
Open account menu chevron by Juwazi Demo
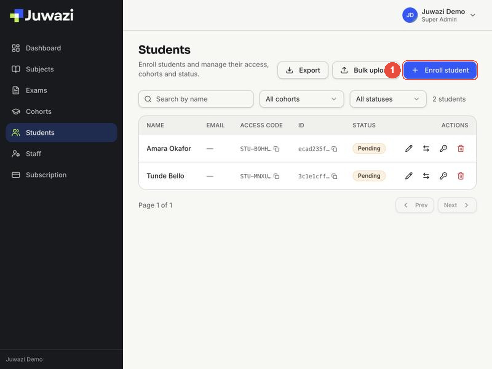click(x=473, y=15)
